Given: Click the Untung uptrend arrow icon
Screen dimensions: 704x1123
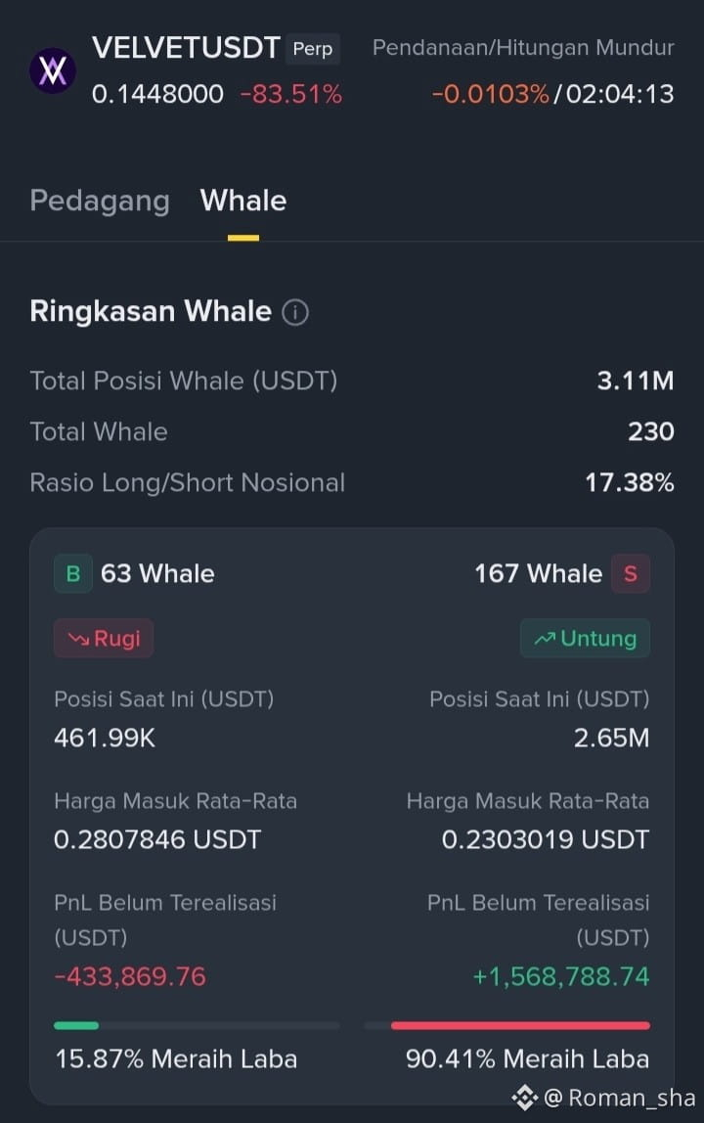Looking at the screenshot, I should tap(545, 638).
